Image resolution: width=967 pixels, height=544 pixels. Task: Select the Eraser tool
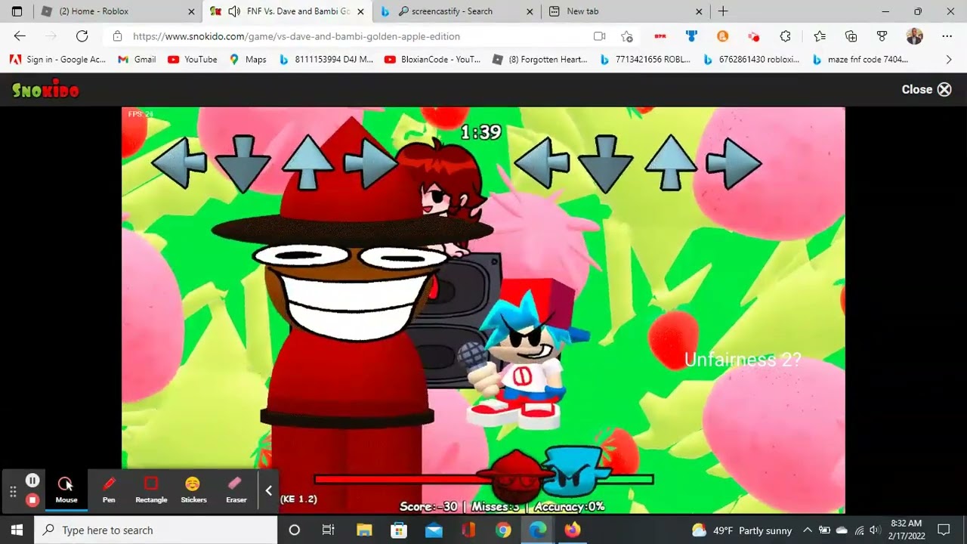pos(236,490)
